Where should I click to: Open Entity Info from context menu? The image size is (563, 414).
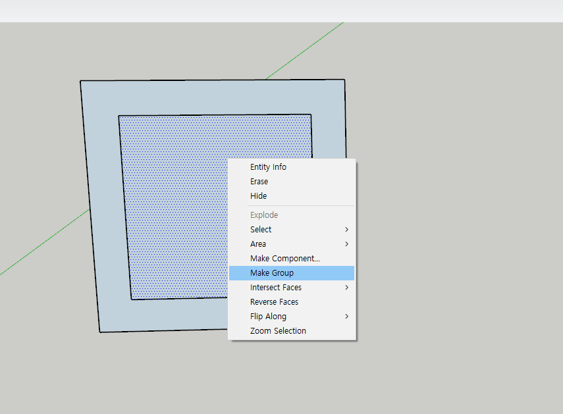(292, 167)
